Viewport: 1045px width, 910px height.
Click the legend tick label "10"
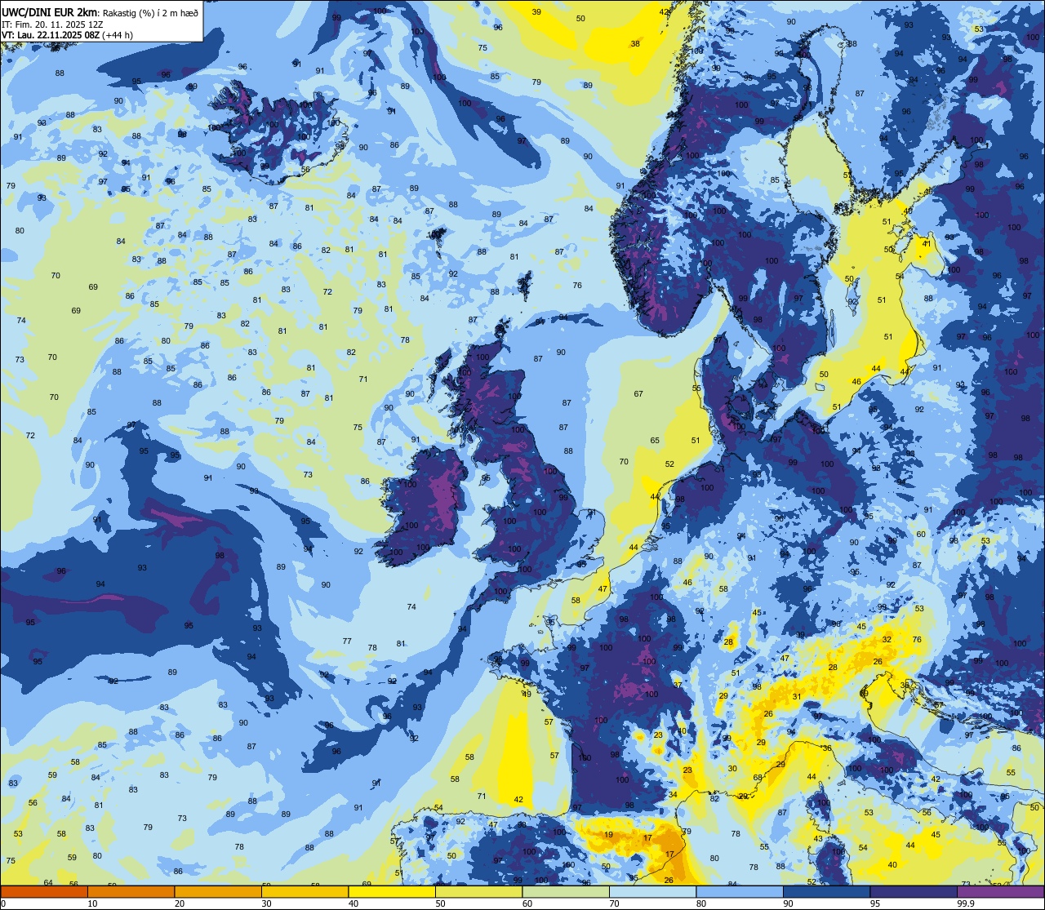[x=92, y=903]
